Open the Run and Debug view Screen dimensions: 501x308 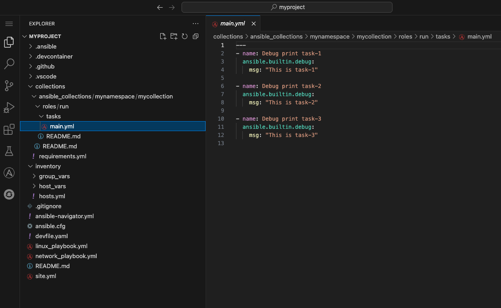pos(9,108)
